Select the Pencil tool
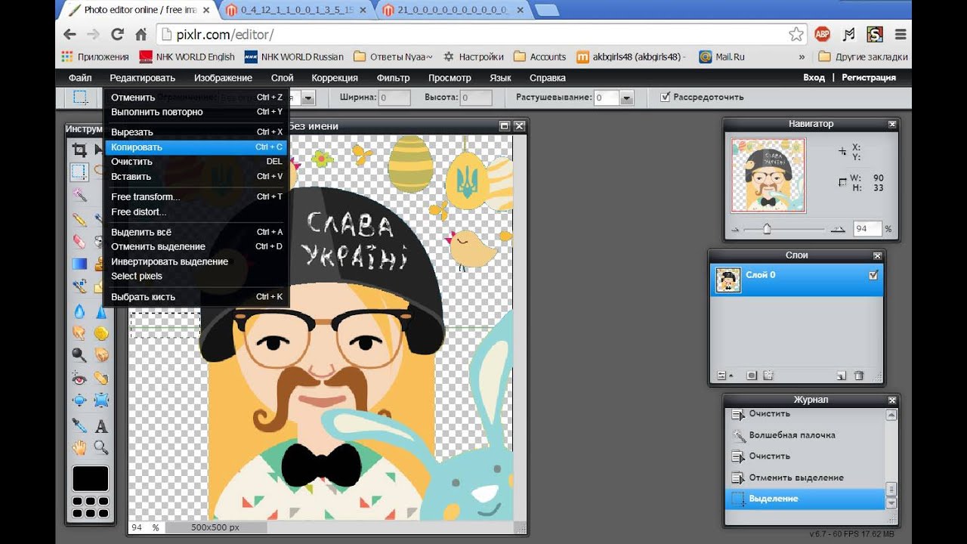 (79, 219)
